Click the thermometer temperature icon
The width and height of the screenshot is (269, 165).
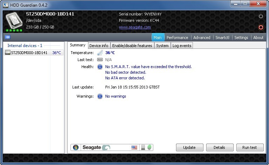pyautogui.click(x=100, y=53)
